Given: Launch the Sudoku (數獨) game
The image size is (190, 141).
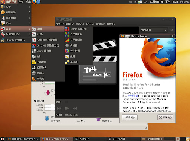Looking at the screenshot, I should [x=79, y=56].
